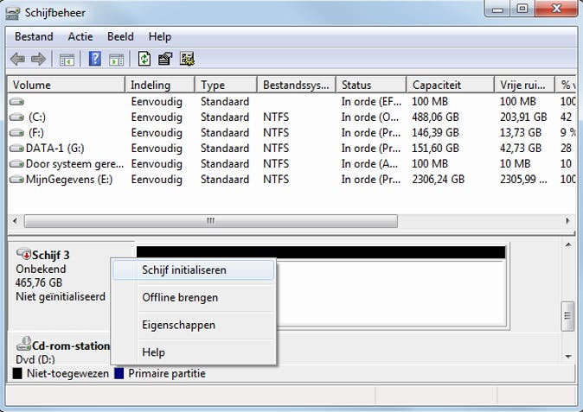
Task: Click the black Niet-toegewezen legend swatch
Action: click(x=17, y=373)
